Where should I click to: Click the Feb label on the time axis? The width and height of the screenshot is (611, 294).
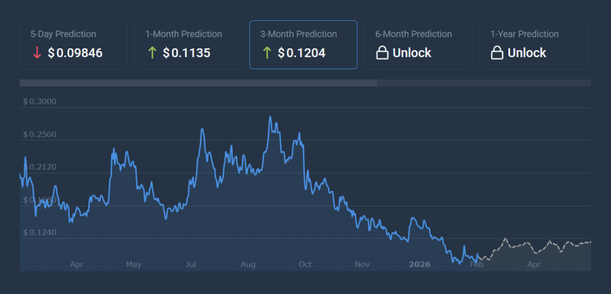476,264
